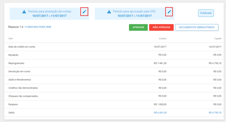
Task: Edit the prestação de contas period
Action: click(84, 12)
